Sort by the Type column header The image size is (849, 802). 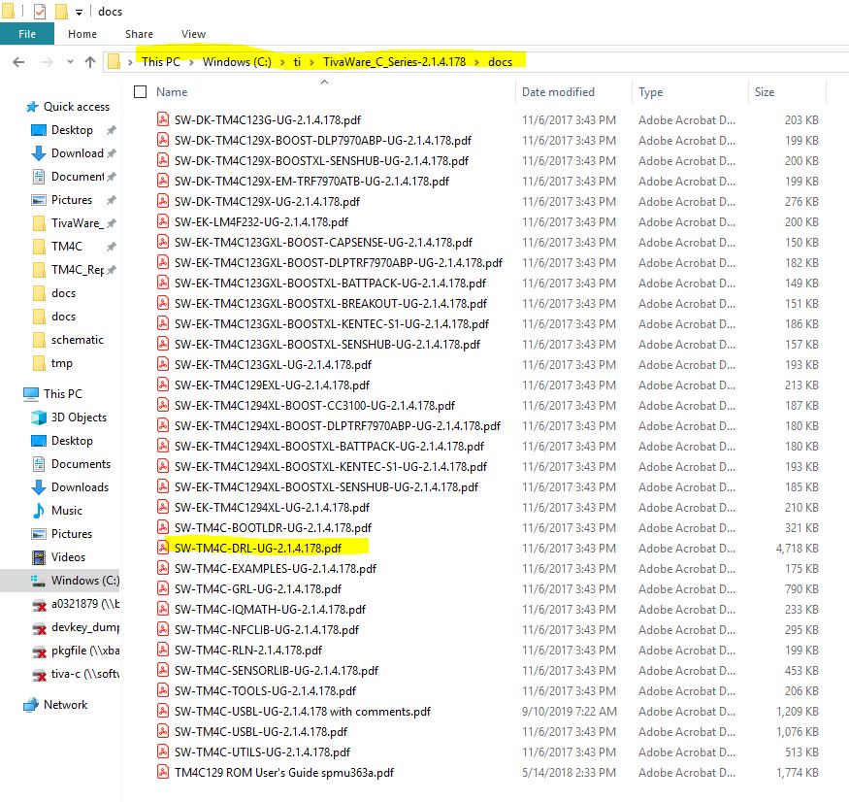[x=650, y=92]
